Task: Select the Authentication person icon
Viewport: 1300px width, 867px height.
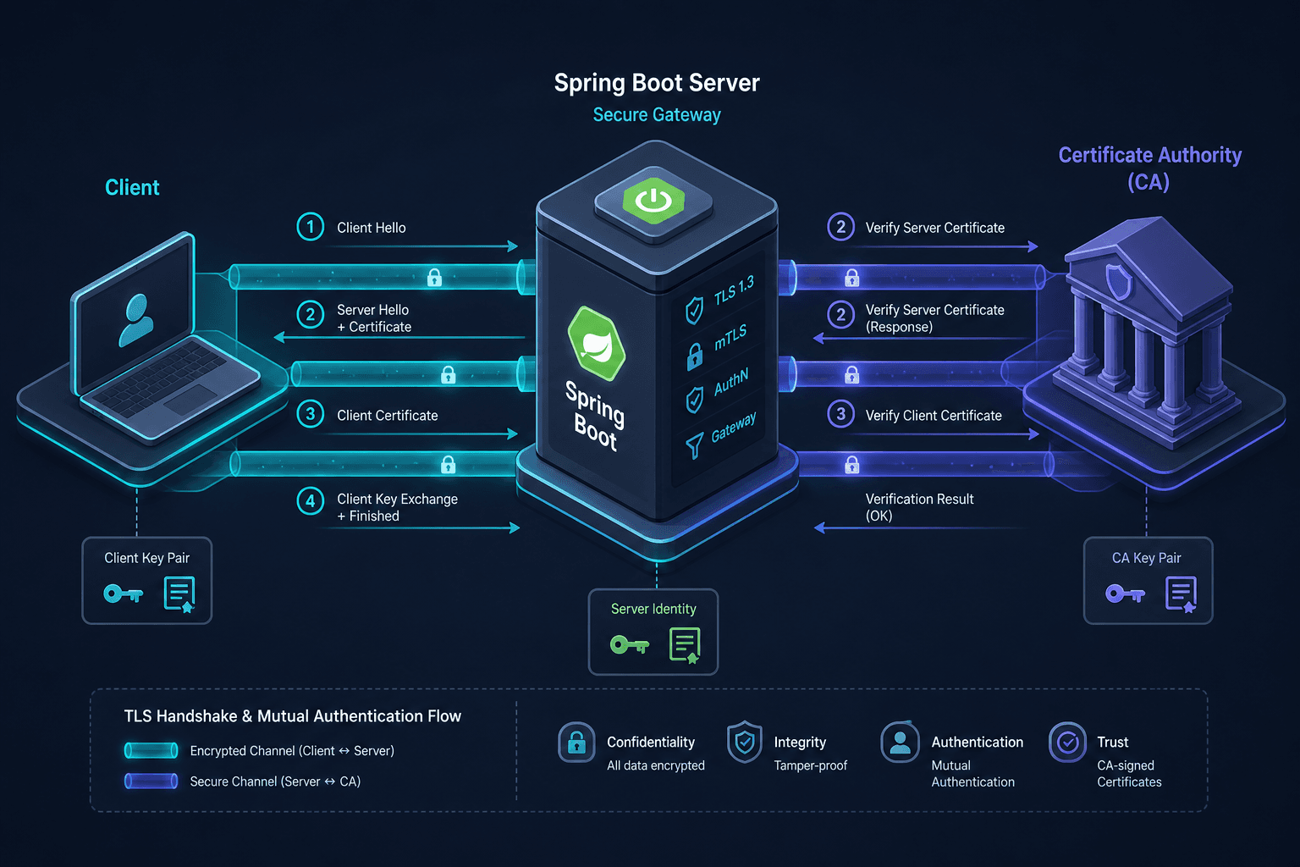Action: (900, 743)
